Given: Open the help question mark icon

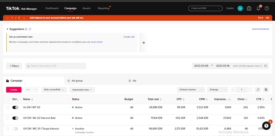Looking at the screenshot, I should tap(267, 8).
